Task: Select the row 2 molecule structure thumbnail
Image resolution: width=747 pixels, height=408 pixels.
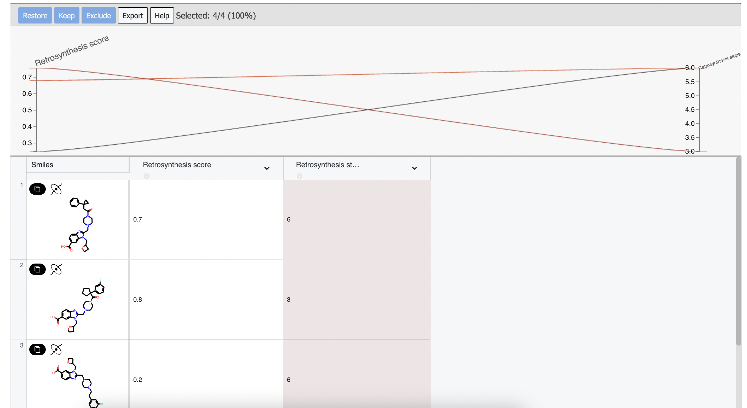Action: (78, 305)
